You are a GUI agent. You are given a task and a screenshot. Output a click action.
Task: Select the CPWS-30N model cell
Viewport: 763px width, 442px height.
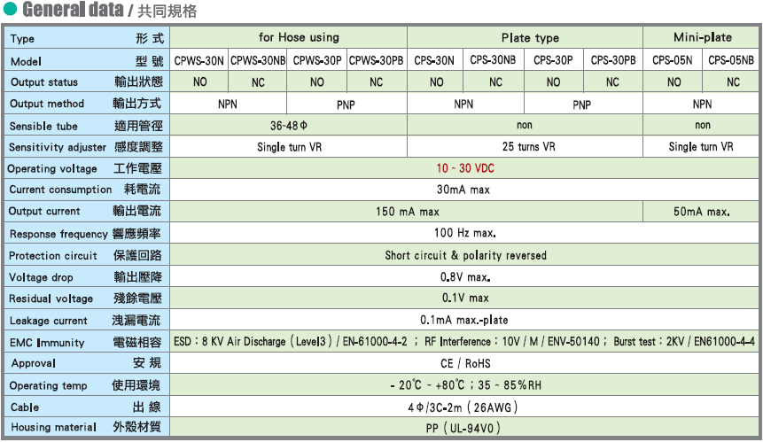(x=199, y=60)
